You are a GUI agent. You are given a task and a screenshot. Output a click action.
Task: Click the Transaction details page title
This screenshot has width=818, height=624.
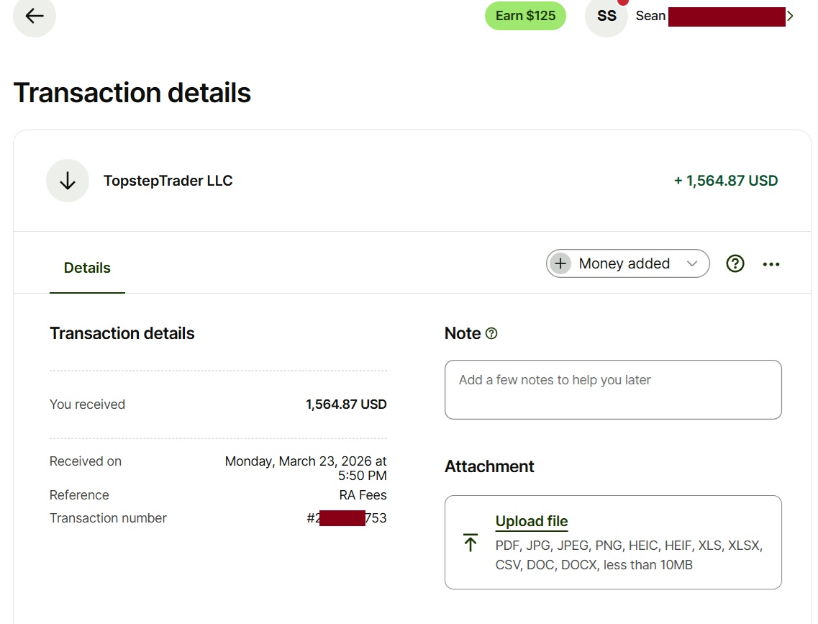[132, 93]
